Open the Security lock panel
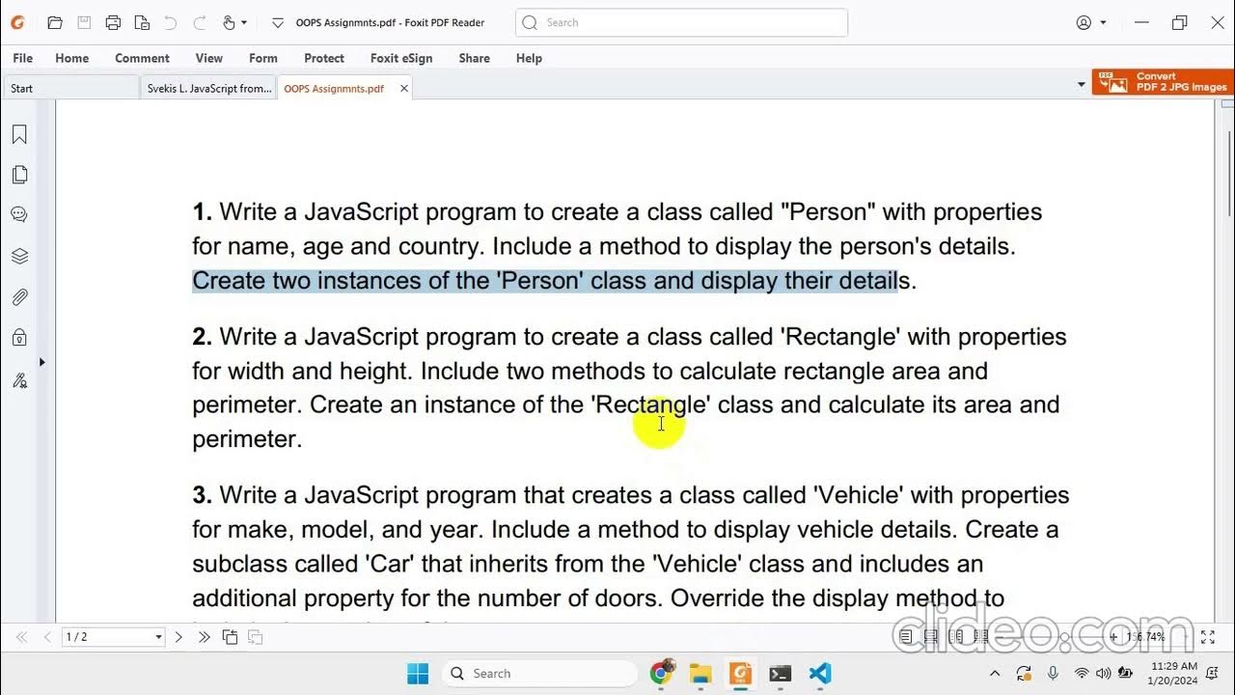Screen dimensions: 1235x695 pyautogui.click(x=19, y=338)
